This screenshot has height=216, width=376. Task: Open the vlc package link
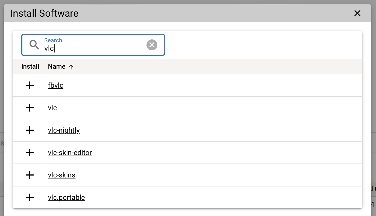(x=52, y=108)
